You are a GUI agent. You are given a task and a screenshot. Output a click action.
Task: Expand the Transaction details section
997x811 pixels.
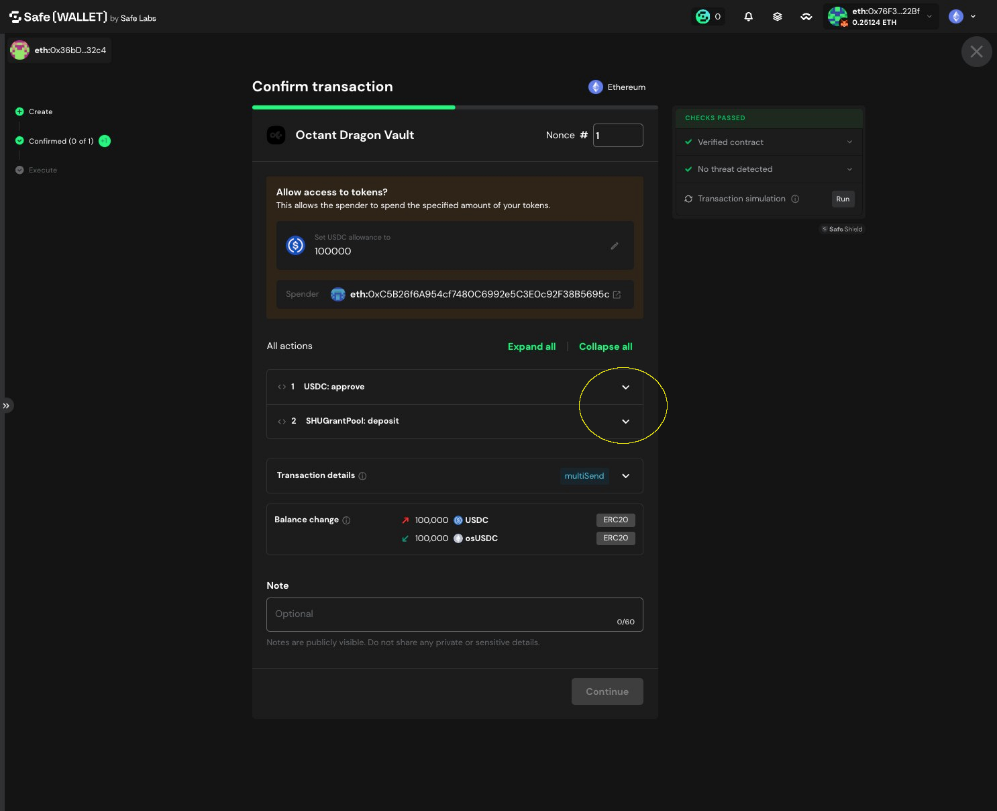tap(625, 476)
